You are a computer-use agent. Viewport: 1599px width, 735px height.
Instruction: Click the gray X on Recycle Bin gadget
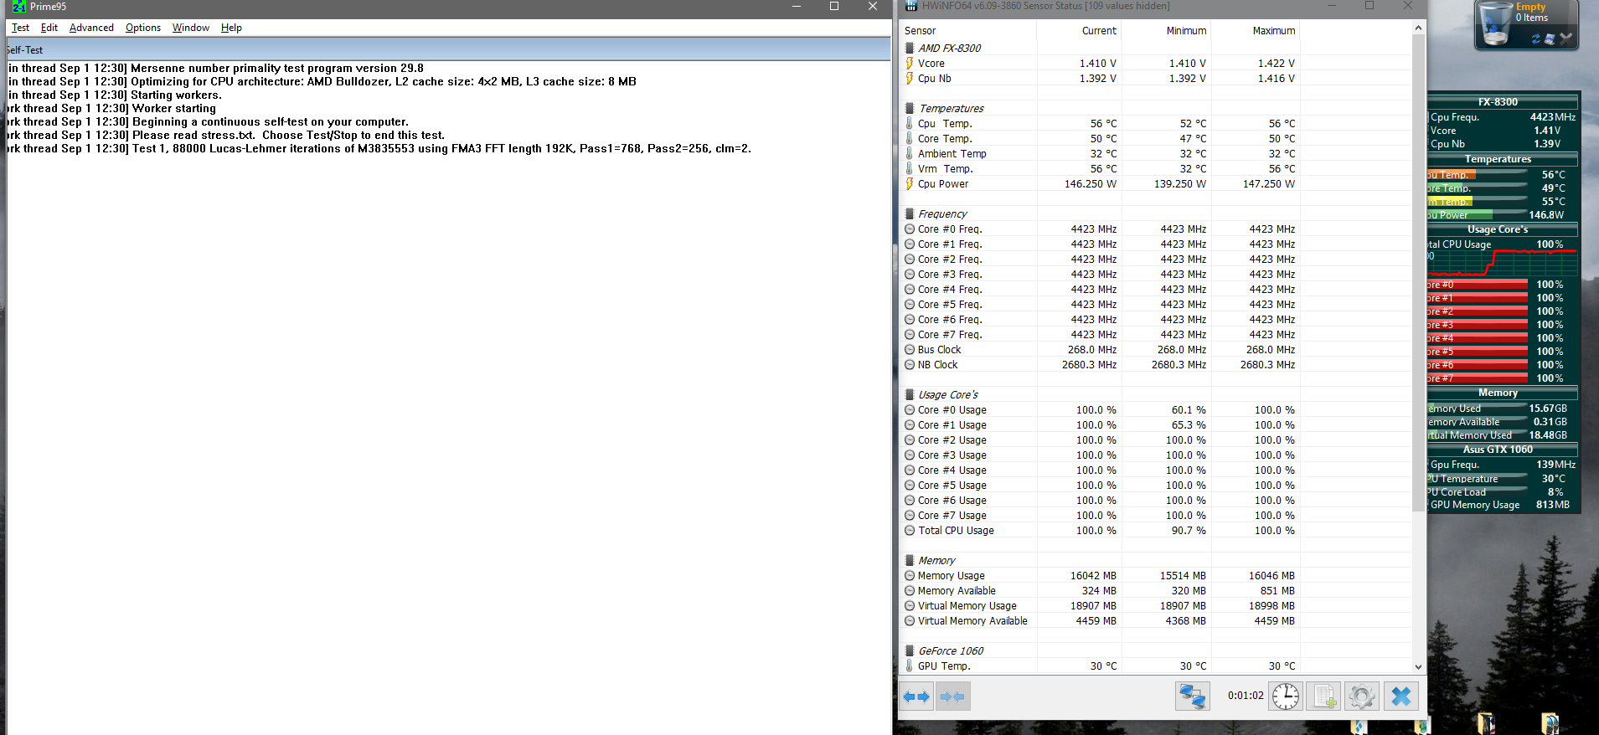click(1565, 38)
